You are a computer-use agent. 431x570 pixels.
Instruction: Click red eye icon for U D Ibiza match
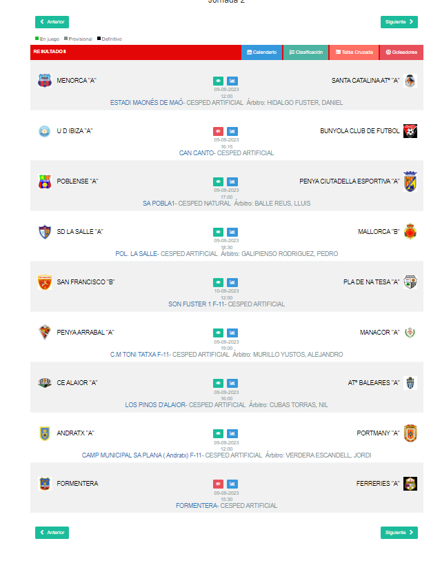tap(218, 131)
